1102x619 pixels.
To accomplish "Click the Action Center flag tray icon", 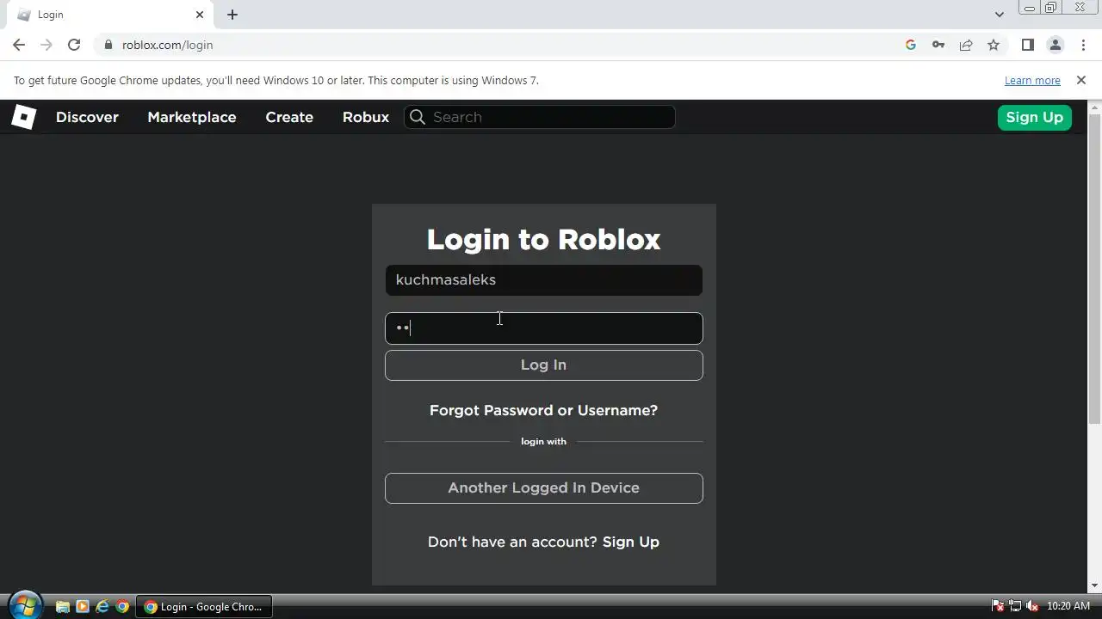I will coord(998,606).
